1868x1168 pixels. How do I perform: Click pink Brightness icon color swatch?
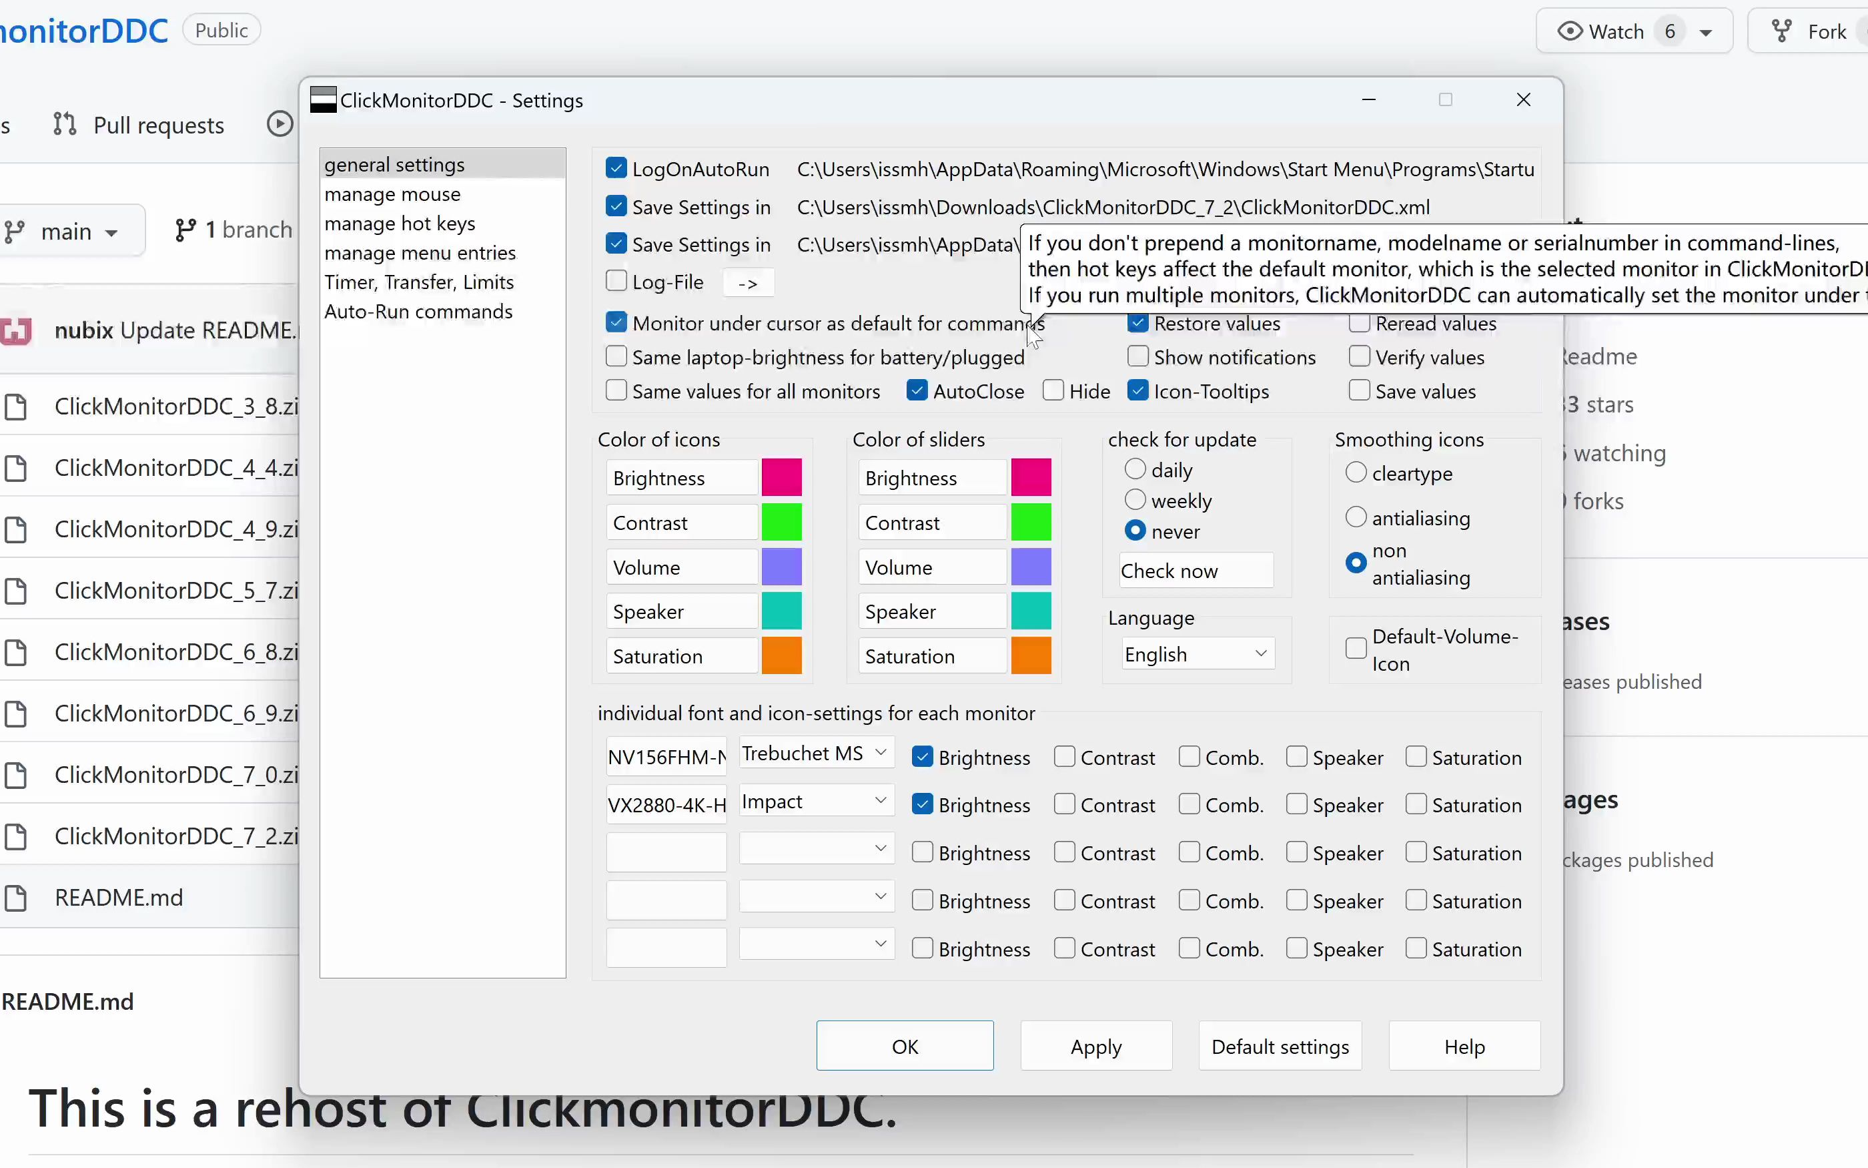click(x=781, y=477)
